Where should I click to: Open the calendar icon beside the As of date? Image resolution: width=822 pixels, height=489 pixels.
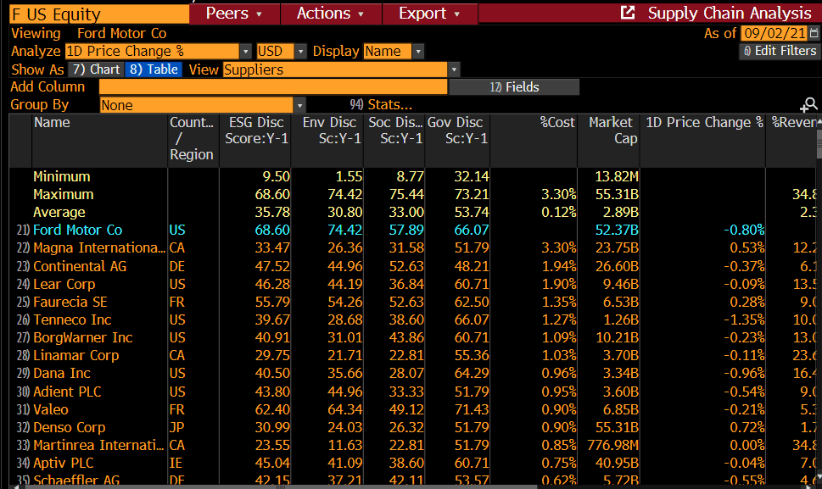pyautogui.click(x=814, y=33)
